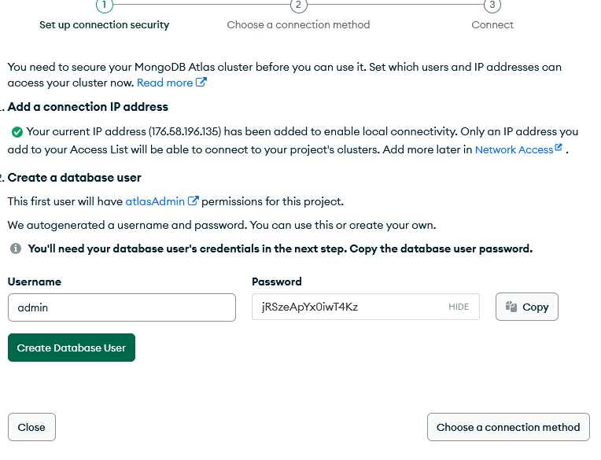Image resolution: width=601 pixels, height=460 pixels.
Task: Focus the Username input field
Action: 122,307
